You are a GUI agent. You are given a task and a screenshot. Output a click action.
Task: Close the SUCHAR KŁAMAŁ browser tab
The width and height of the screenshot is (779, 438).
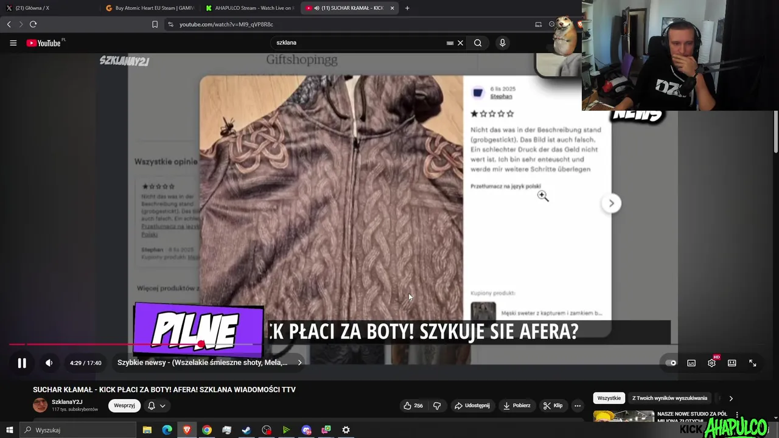point(393,8)
